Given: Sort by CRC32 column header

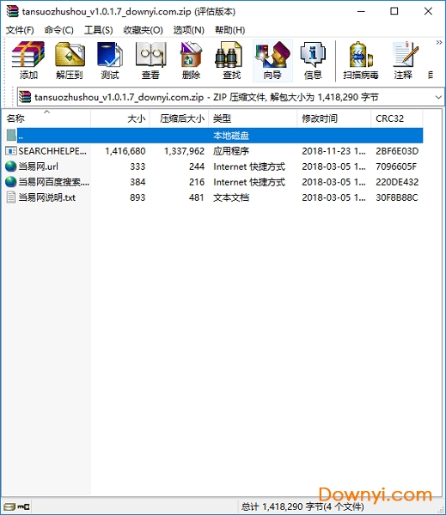Looking at the screenshot, I should click(397, 118).
